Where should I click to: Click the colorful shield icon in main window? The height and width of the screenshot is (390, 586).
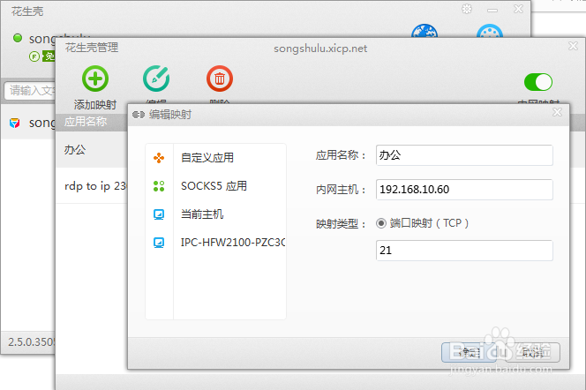(15, 123)
